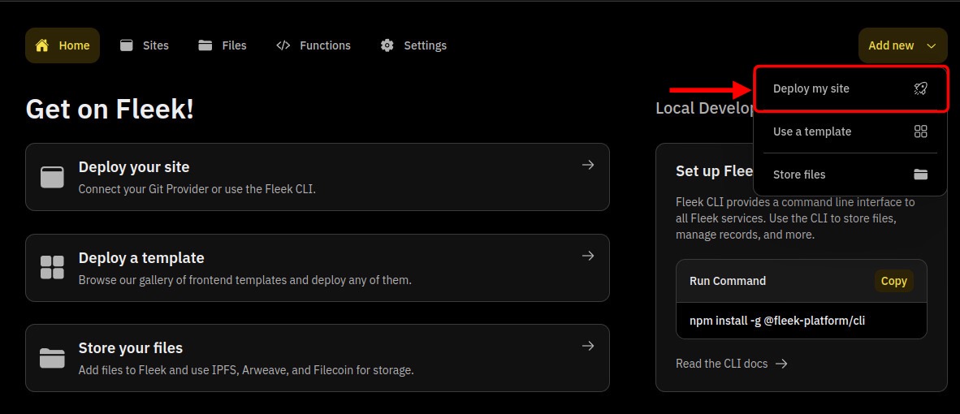Select the npm install command text
Viewport: 960px width, 414px height.
(x=777, y=321)
